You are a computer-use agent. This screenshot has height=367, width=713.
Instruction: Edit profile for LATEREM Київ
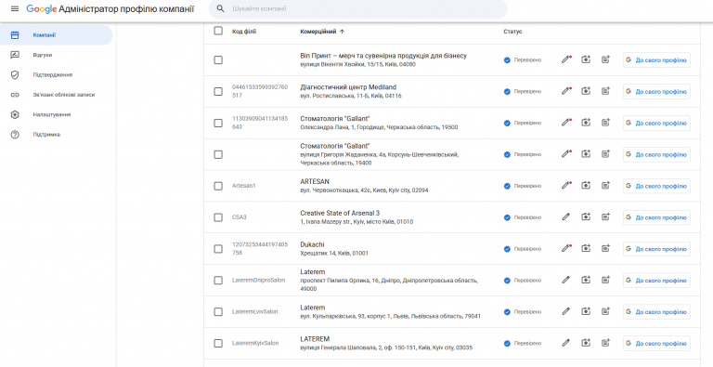pos(565,343)
